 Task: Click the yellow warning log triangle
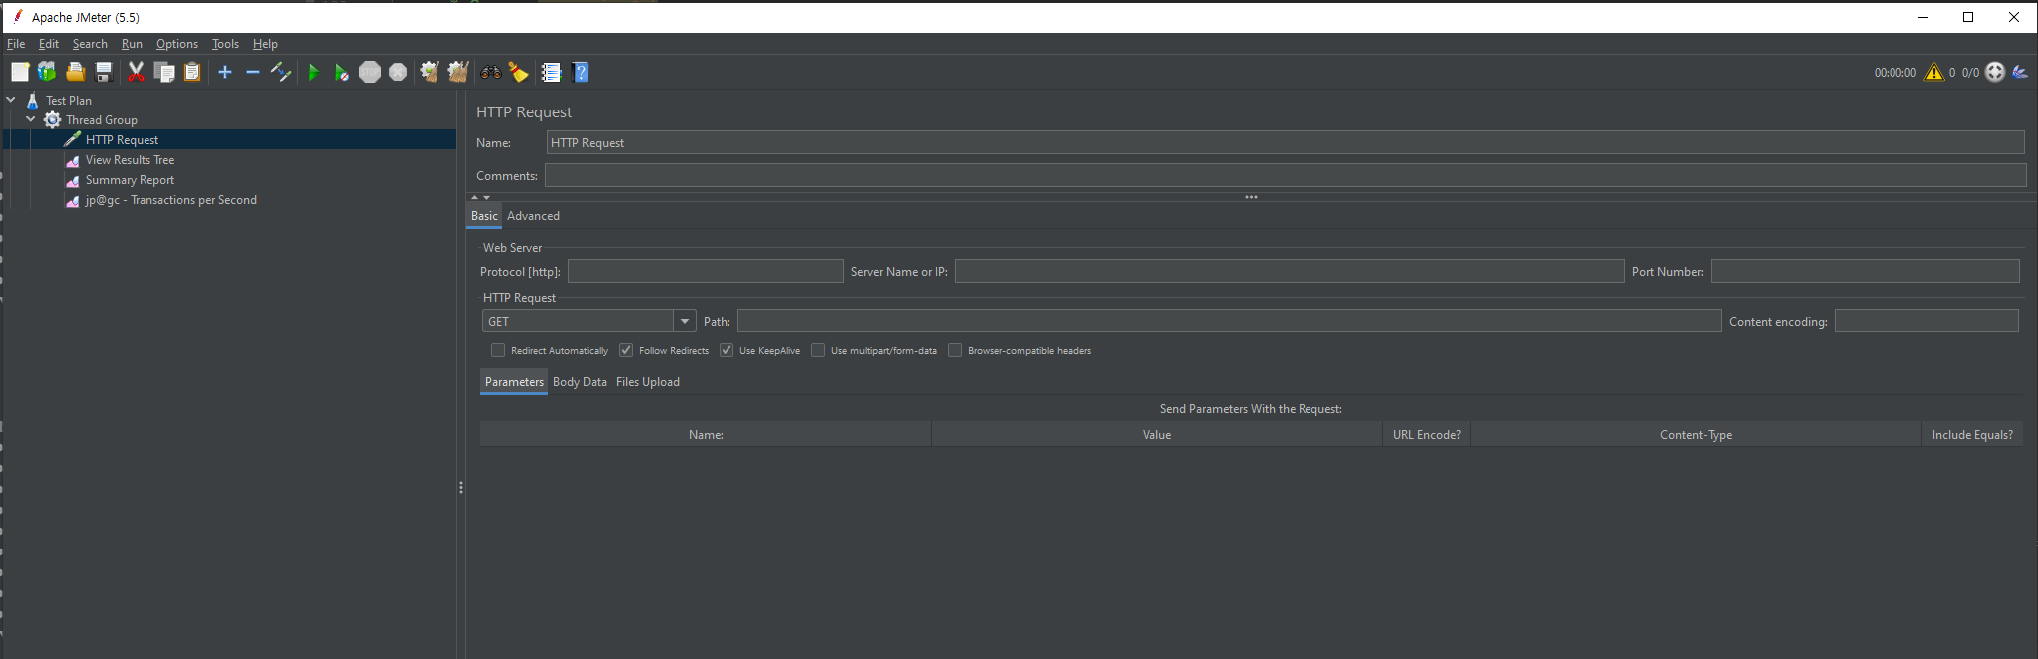point(1934,72)
